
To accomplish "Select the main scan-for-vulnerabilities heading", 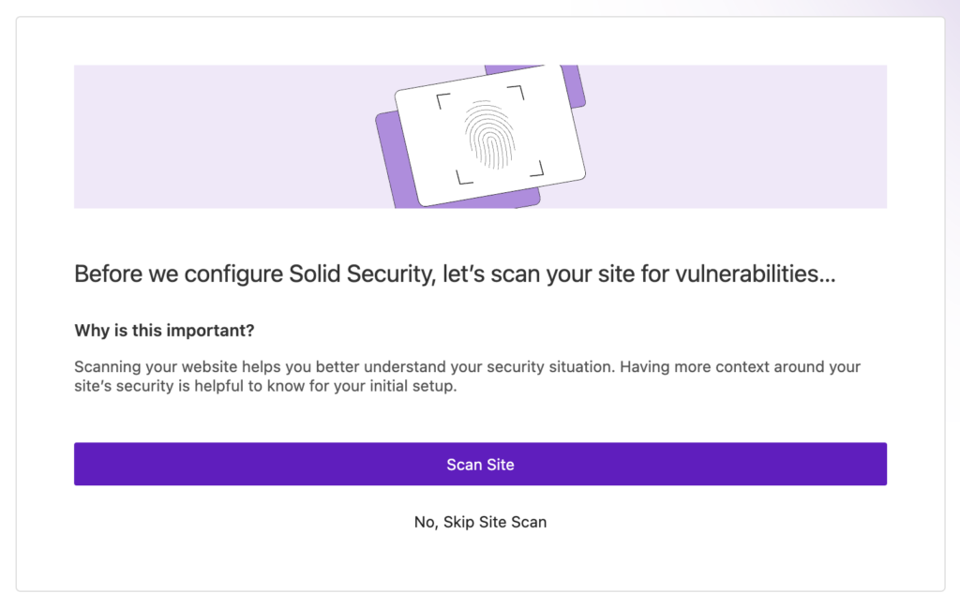I will click(455, 275).
